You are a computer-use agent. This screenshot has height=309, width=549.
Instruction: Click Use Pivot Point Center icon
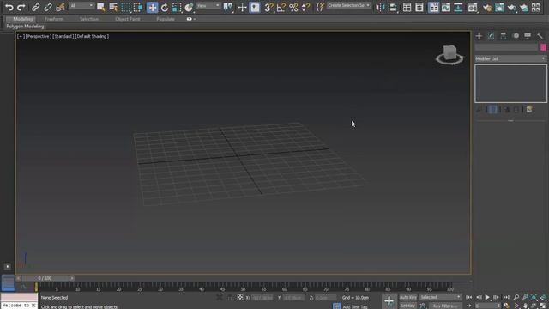[x=228, y=7]
